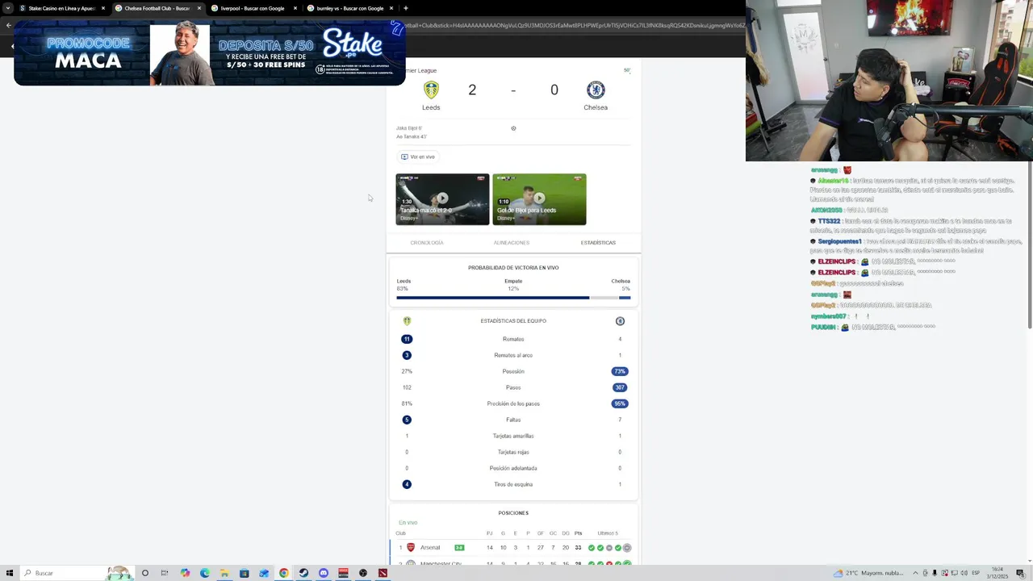1033x581 pixels.
Task: Click Arsenal live score badge 2-0
Action: [459, 548]
